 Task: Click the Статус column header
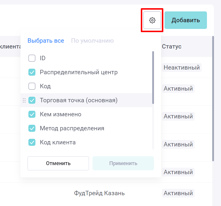pos(172,46)
